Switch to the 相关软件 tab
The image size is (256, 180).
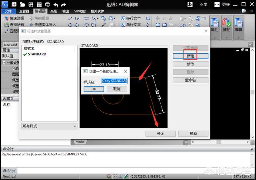click(97, 11)
